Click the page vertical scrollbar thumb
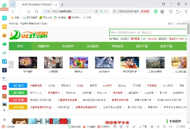This screenshot has width=190, height=129. coord(188,29)
